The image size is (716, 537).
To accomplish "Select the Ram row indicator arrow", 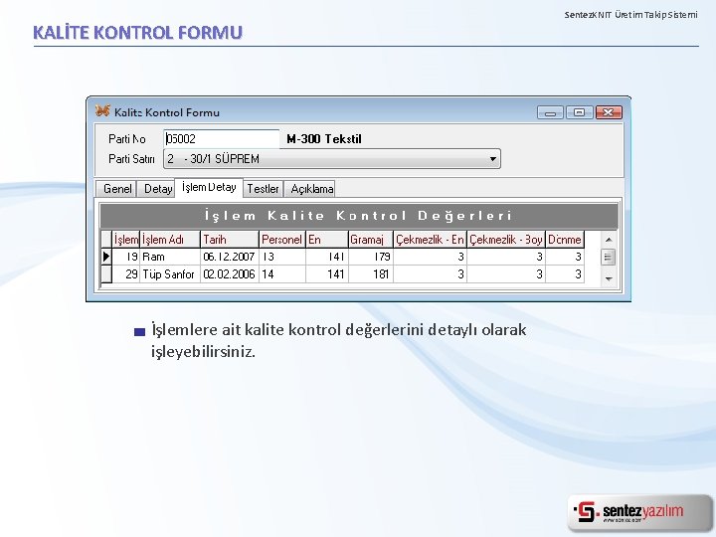I will point(106,257).
